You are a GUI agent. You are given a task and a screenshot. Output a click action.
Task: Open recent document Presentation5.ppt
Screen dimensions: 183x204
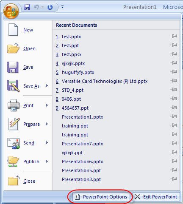click(x=81, y=170)
